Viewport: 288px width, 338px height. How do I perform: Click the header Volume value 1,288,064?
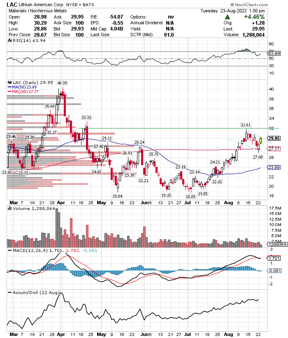tap(253, 35)
